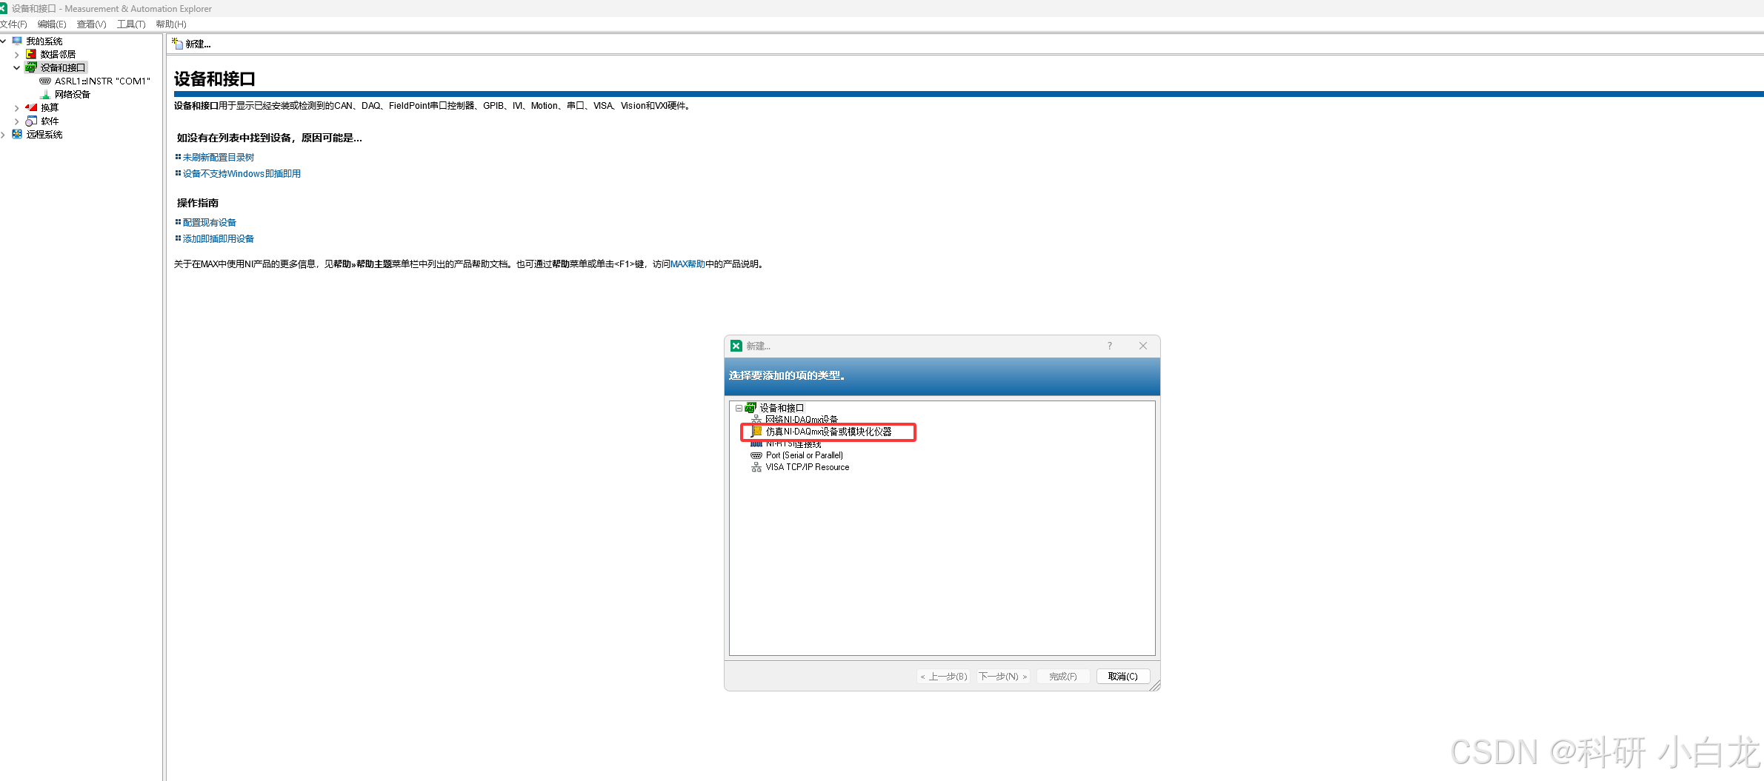The width and height of the screenshot is (1764, 781).
Task: Click the Remote Systems icon (远程系统)
Action: (x=17, y=134)
